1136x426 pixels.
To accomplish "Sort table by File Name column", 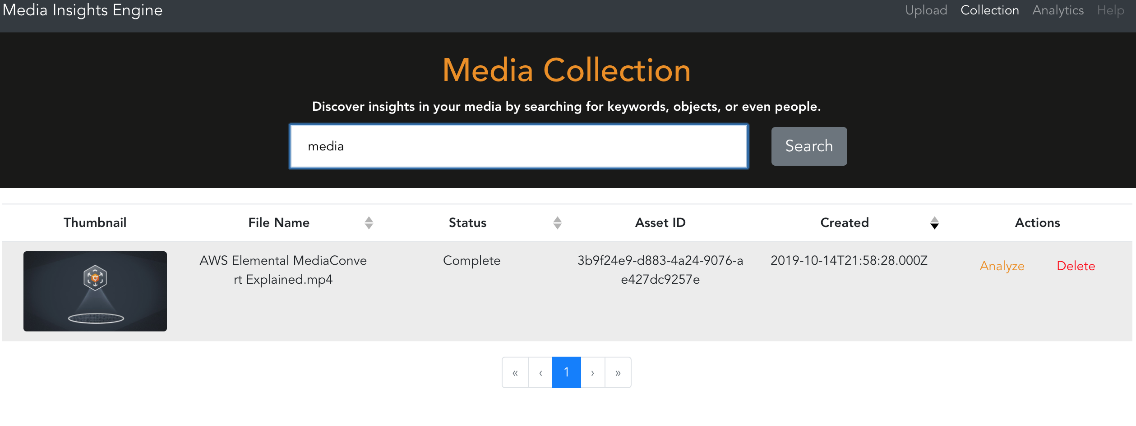I will 369,223.
